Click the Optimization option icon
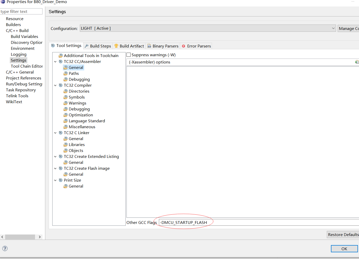The image size is (359, 259). [66, 115]
